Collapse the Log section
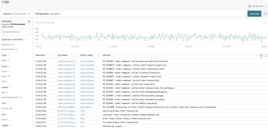This screenshot has height=128, width=268. coord(7,114)
